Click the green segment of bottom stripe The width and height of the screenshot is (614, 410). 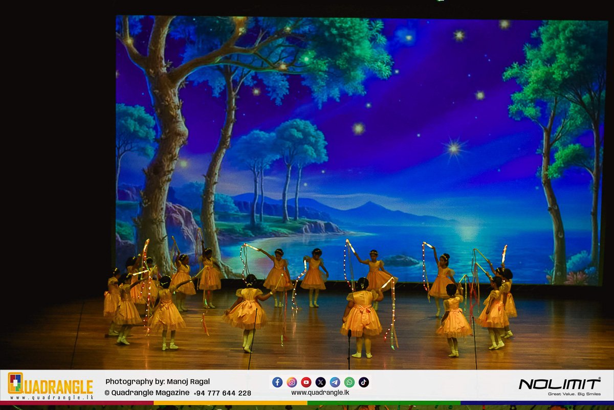(x=384, y=403)
